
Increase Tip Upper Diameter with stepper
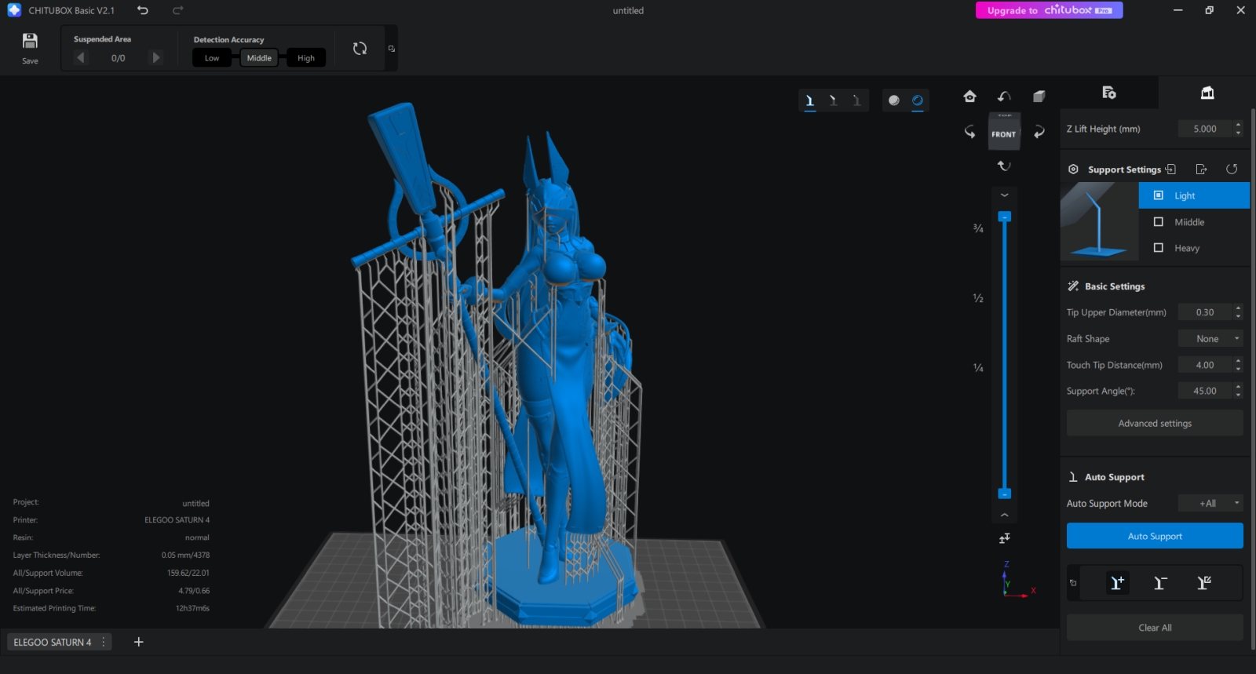[x=1238, y=308]
